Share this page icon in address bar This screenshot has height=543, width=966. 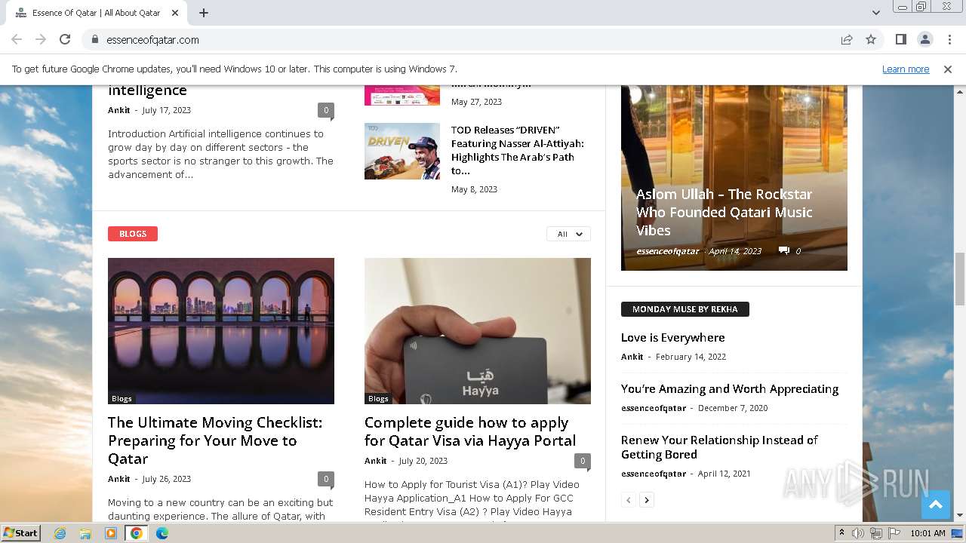[847, 39]
